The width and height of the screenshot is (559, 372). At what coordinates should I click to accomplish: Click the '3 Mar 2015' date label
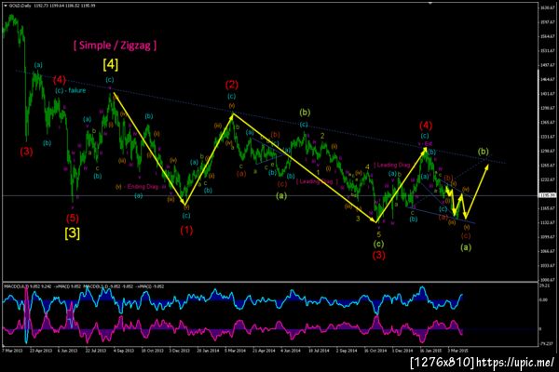tap(458, 351)
